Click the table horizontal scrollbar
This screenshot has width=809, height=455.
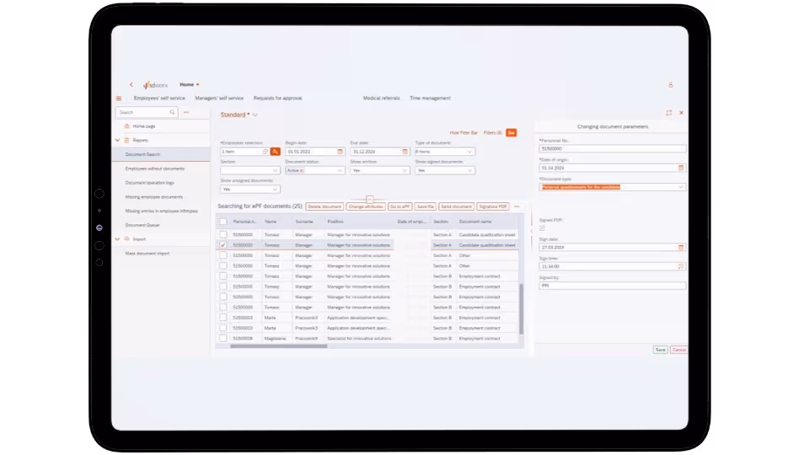pyautogui.click(x=279, y=346)
